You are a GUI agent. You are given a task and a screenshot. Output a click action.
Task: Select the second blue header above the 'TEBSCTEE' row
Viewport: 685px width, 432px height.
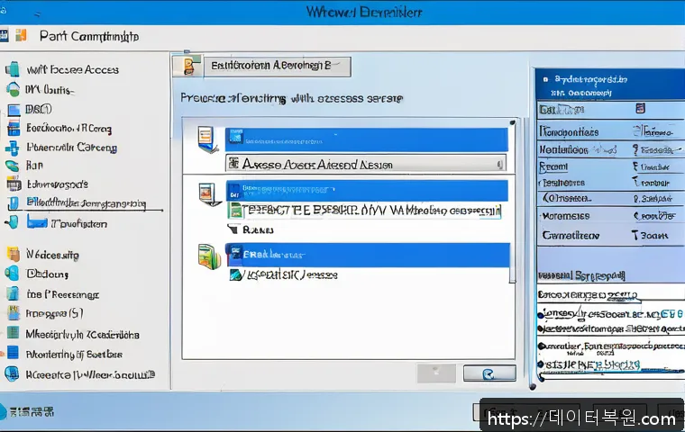pos(367,191)
